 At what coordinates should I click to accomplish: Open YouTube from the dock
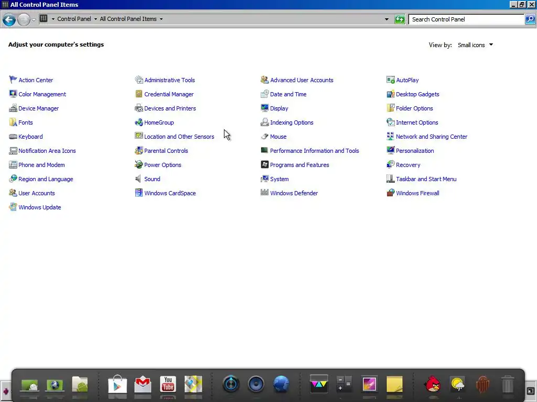click(168, 384)
